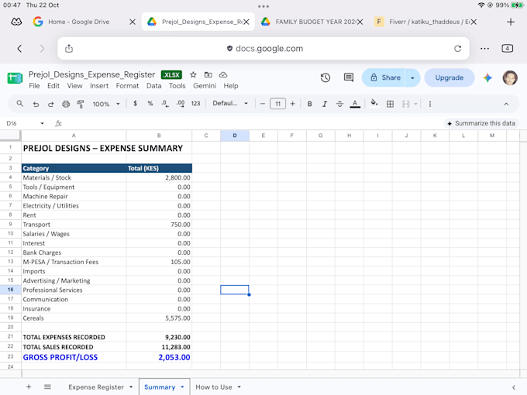
Task: Format as currency with dollar icon
Action: point(135,104)
